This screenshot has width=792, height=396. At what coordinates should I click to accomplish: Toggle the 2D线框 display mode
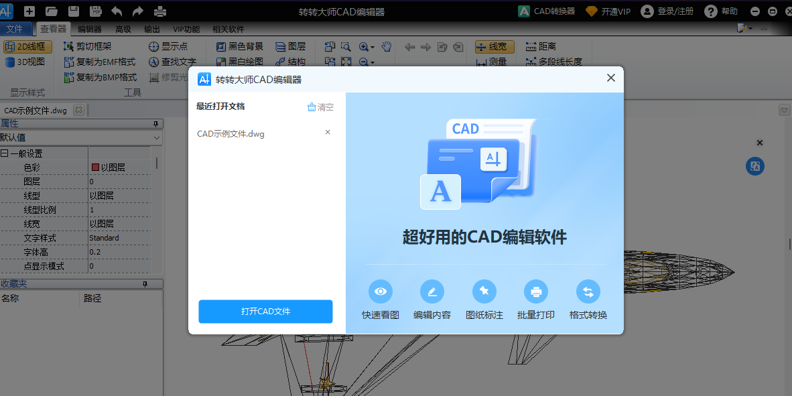27,47
